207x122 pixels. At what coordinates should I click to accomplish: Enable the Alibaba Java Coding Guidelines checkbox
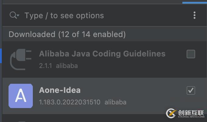click(191, 54)
